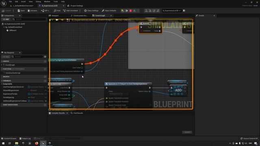This screenshot has height=146, width=260.
Task: Open Hide Unrelated options three-dot menu
Action: 80,11
